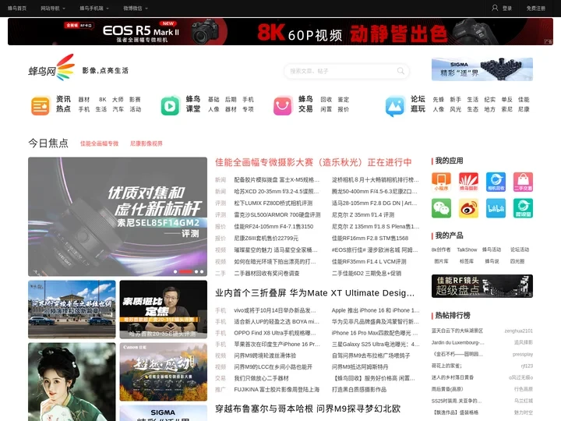
Task: Open 图片库 in 我的产品
Action: (x=441, y=261)
